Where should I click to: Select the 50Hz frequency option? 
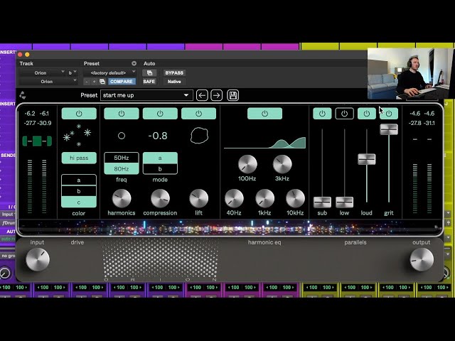coord(122,158)
